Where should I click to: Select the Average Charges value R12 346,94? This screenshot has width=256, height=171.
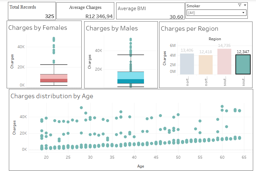pyautogui.click(x=99, y=16)
